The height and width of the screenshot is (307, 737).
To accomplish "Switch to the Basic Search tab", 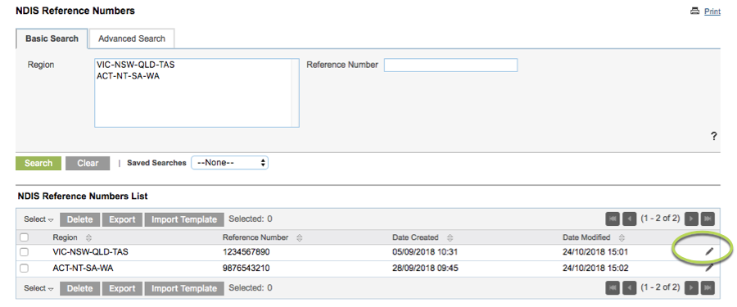I will pos(52,38).
